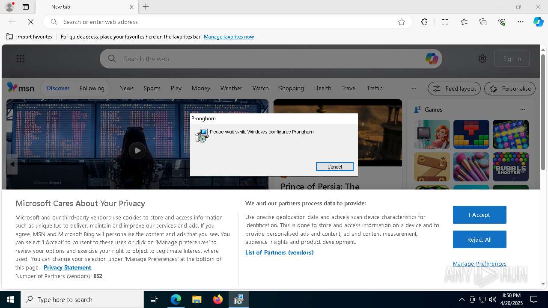Open the Health menu item
Image resolution: width=548 pixels, height=308 pixels.
click(322, 88)
